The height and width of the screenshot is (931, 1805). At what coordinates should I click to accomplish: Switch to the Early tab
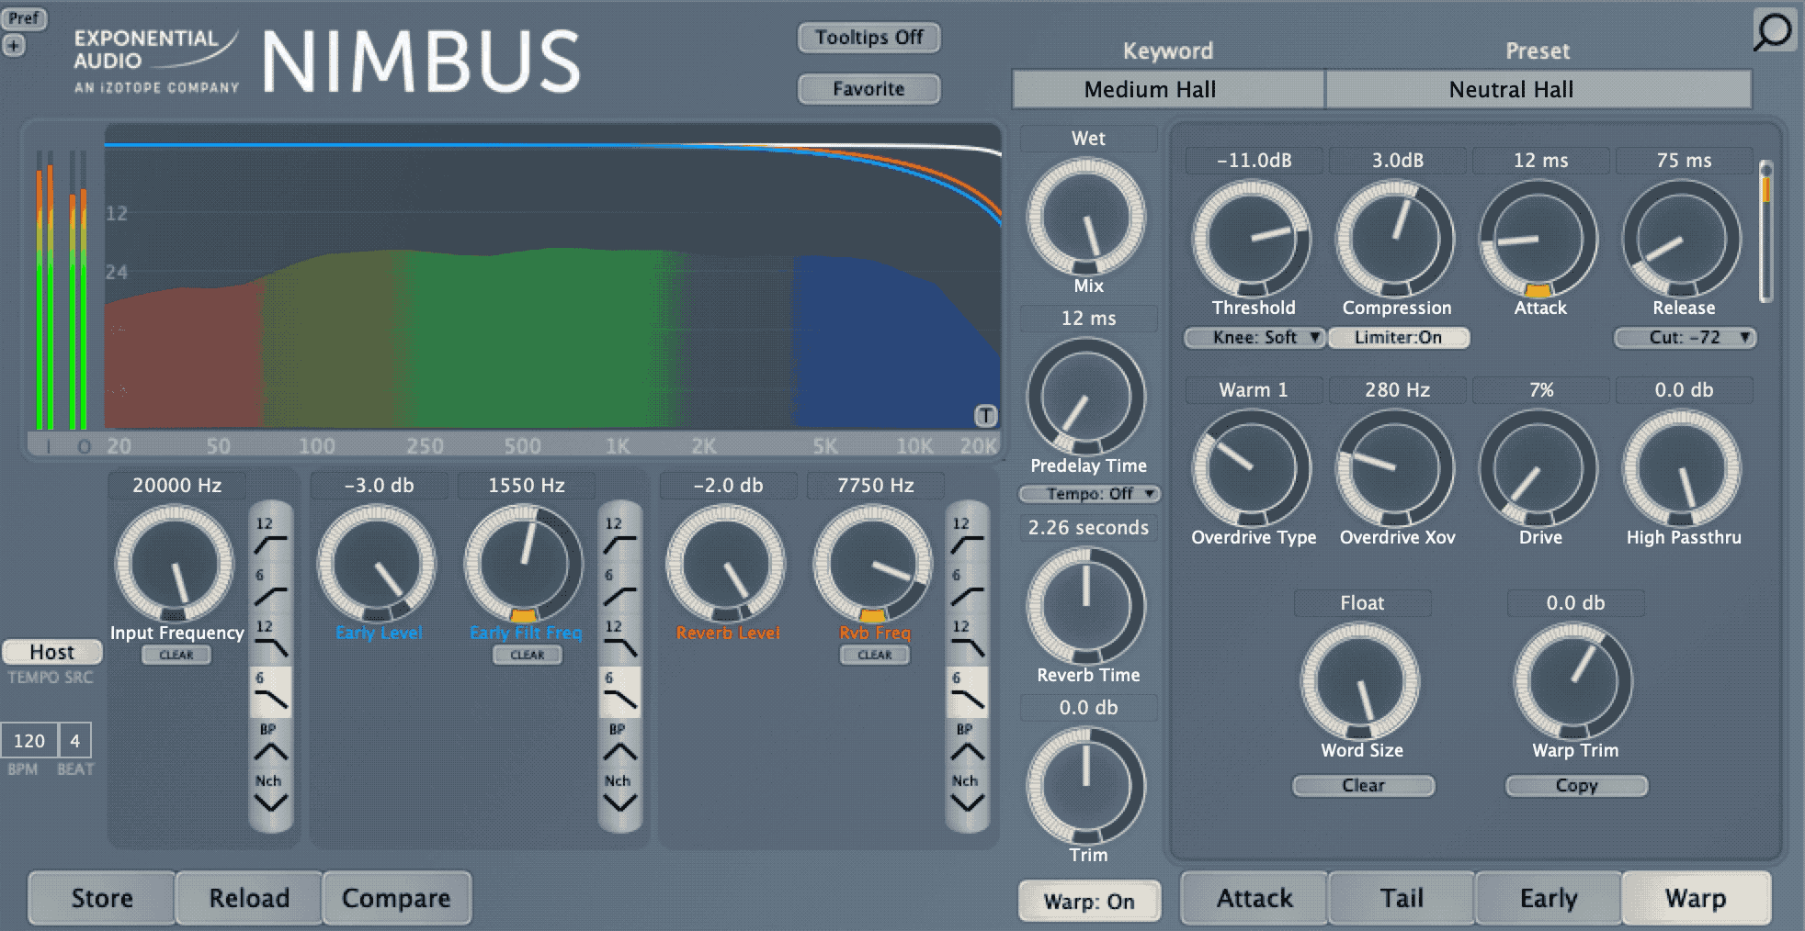click(x=1549, y=898)
